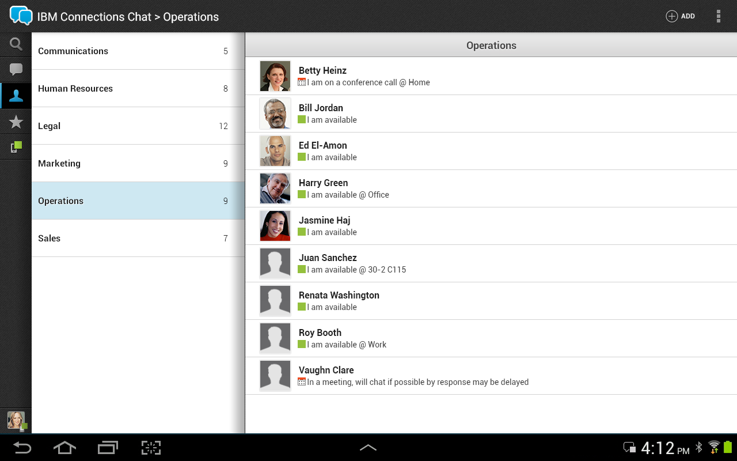737x461 pixels.
Task: Tap Renata Washington's placeholder avatar
Action: [275, 301]
